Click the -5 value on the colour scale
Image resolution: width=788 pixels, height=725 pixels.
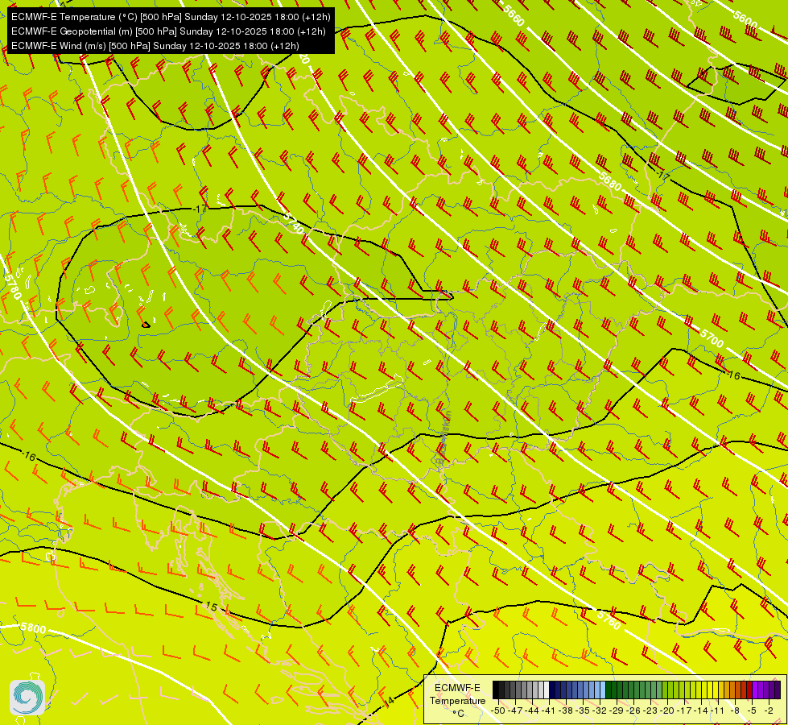tap(753, 710)
